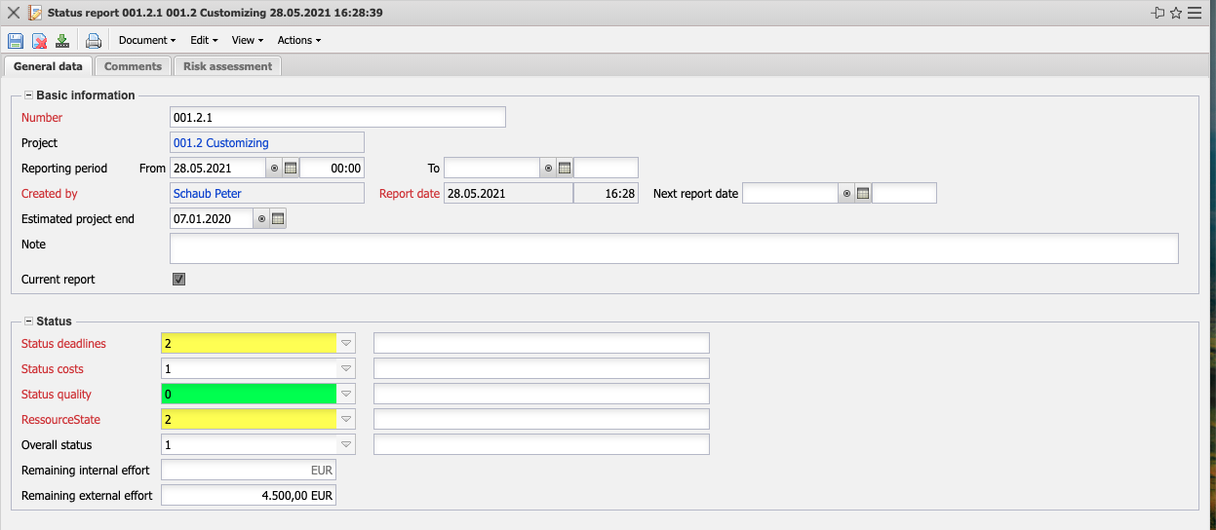This screenshot has height=530, width=1216.
Task: Print the status report
Action: tap(94, 41)
